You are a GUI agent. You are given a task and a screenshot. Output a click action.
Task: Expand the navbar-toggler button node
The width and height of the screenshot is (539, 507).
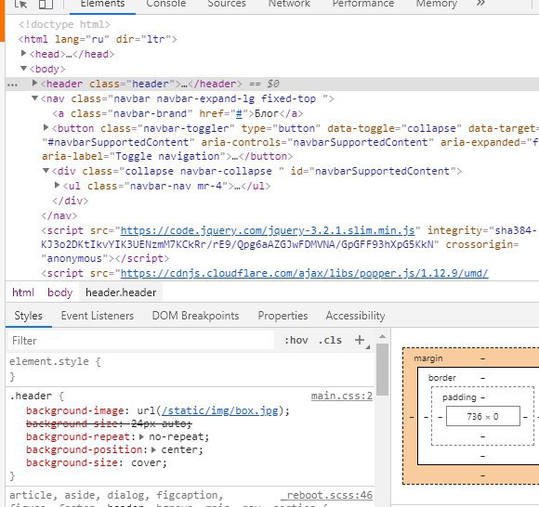[46, 128]
